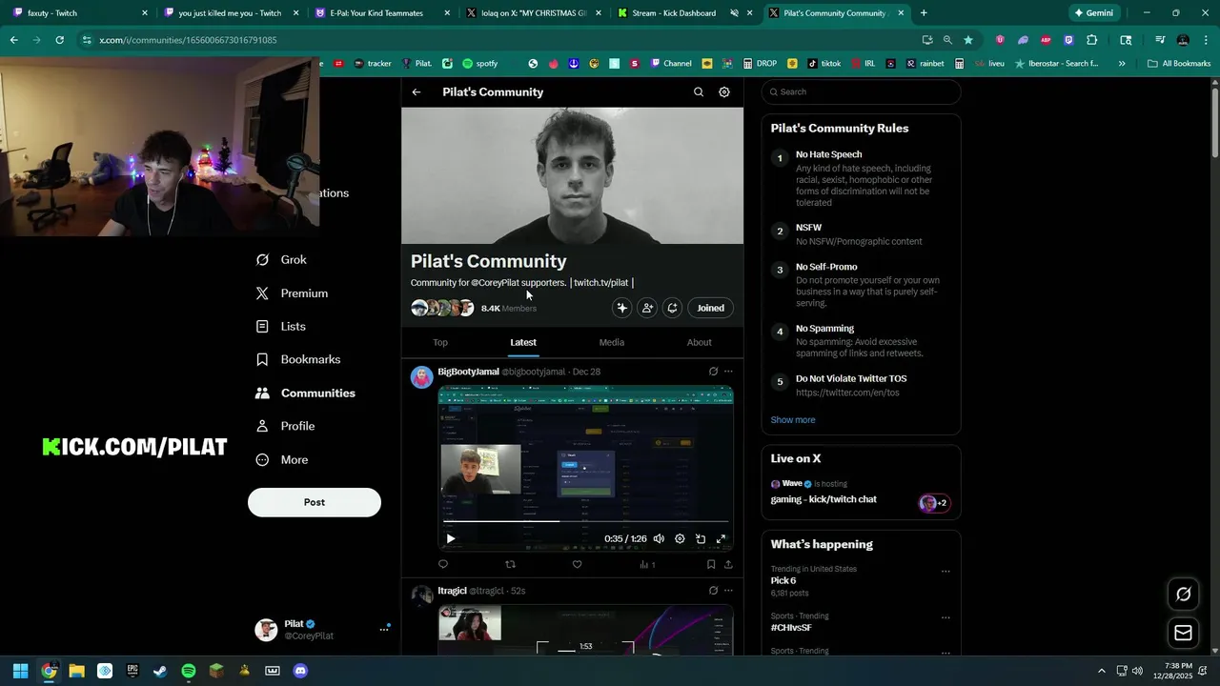Open Grok explain icon on Itragicl's post
Viewport: 1220px width, 686px height.
tap(713, 591)
